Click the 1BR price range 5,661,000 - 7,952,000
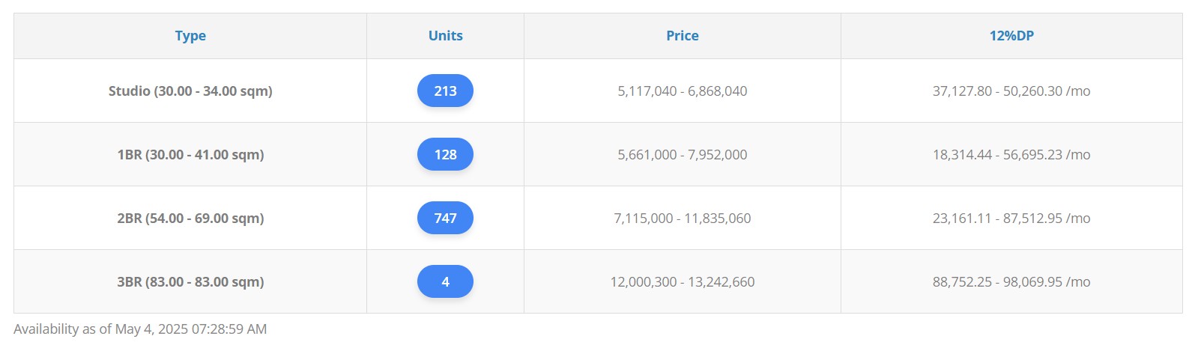This screenshot has width=1195, height=342. tap(682, 154)
